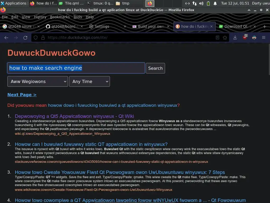Click the page vertical scrollbar
The image size is (270, 203).
click(x=269, y=59)
